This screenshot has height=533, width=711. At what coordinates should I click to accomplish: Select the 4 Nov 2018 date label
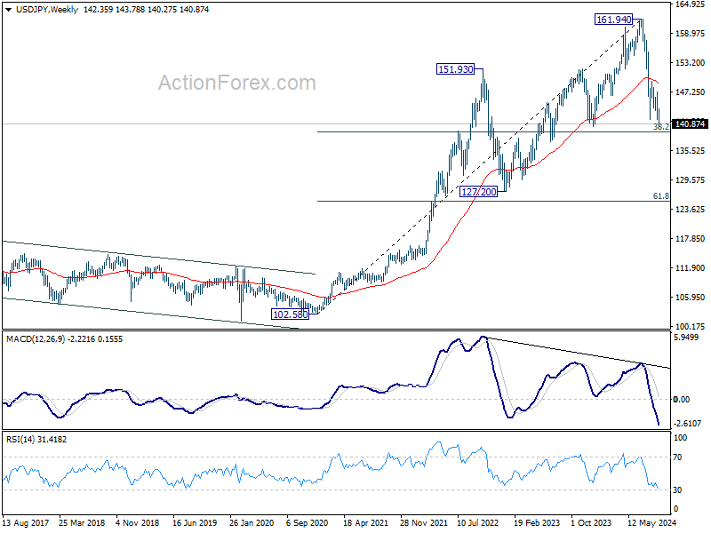tap(138, 522)
